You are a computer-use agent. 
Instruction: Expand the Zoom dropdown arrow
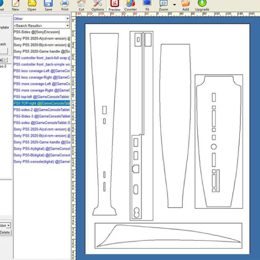[174, 5]
